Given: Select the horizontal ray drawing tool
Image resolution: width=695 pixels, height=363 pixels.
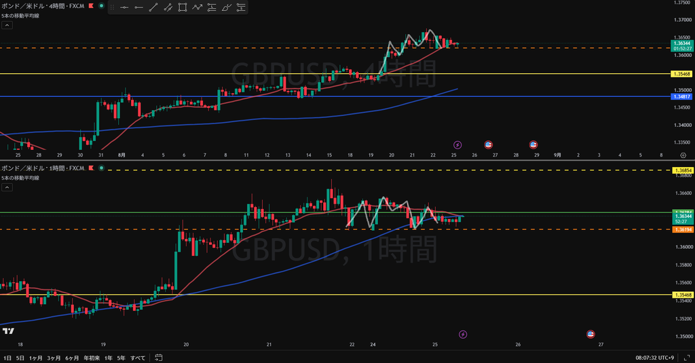Looking at the screenshot, I should [138, 7].
